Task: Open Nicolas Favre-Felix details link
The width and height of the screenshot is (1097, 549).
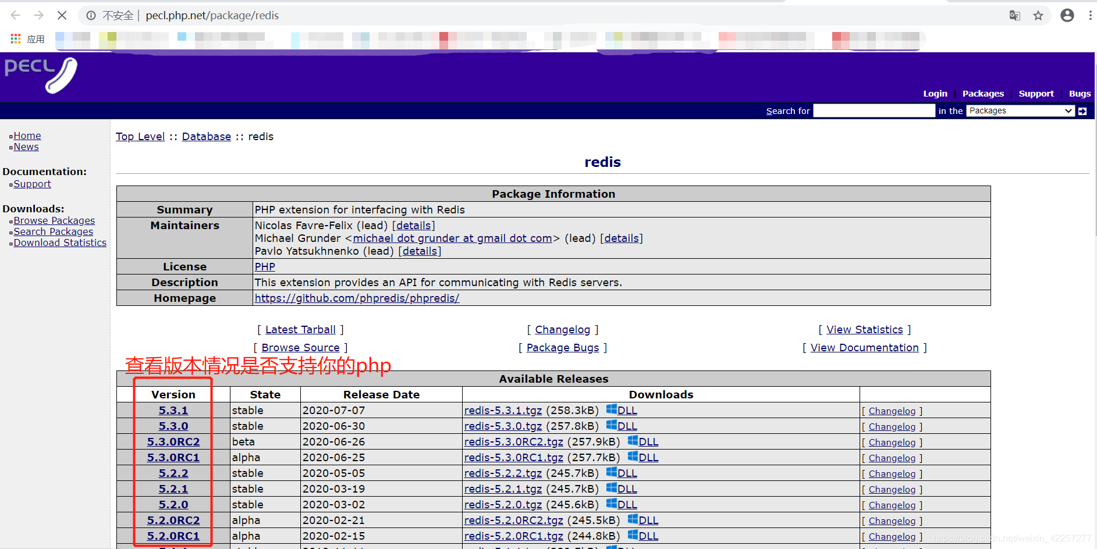Action: click(x=414, y=225)
